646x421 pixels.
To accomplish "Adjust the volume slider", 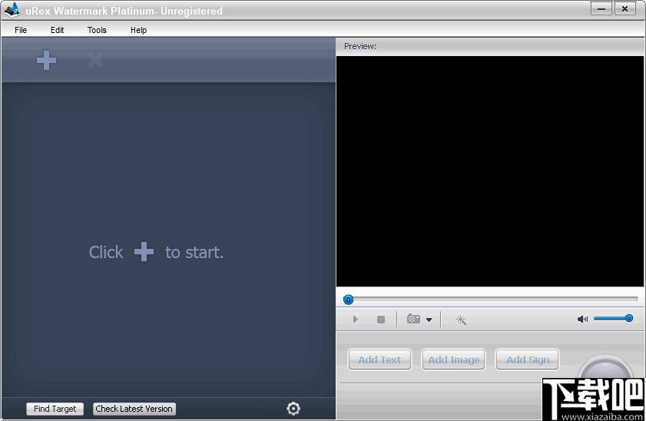I will (614, 318).
